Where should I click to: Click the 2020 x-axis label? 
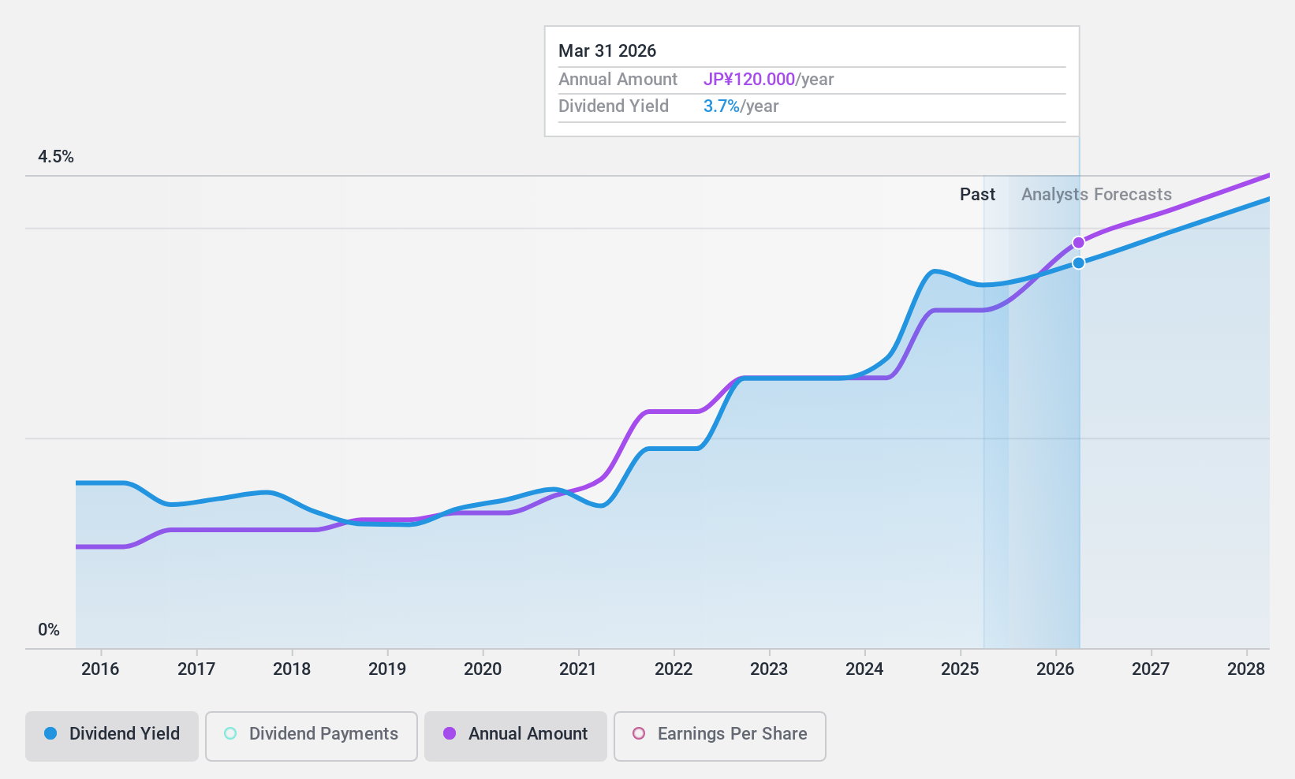coord(483,669)
